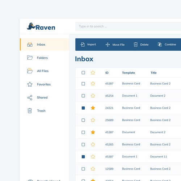Unstar the 45387 row with template Document
This screenshot has height=181, width=181.
coord(93,132)
